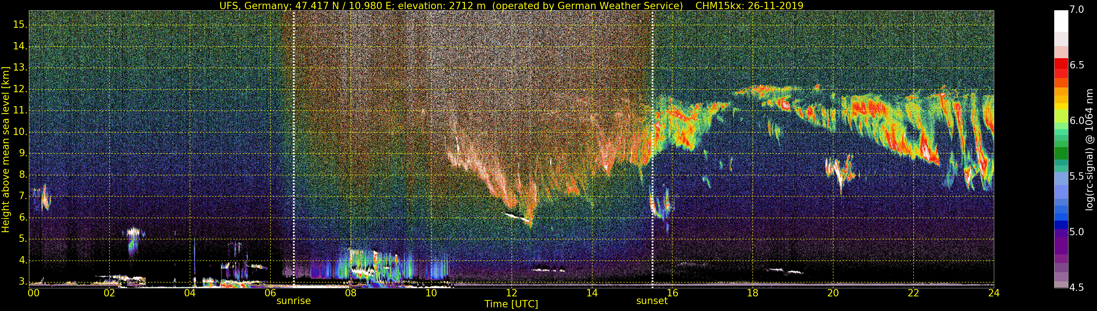Click the 'Time [UTC]' axis label
Screen dimensions: 1097x311
tap(511, 304)
